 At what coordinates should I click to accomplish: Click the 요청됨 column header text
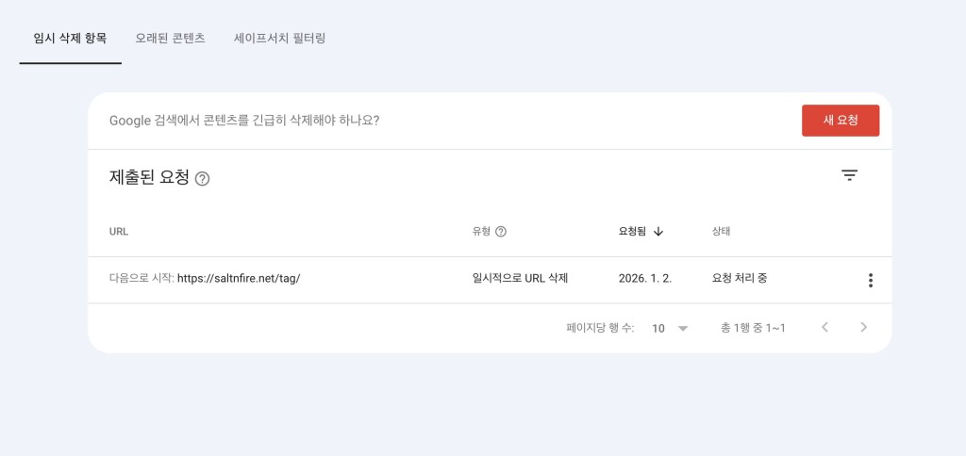[x=632, y=232]
